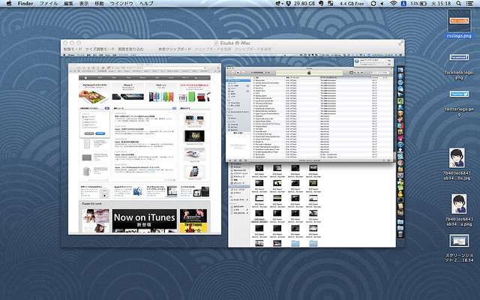Open the 表示 menu
The height and width of the screenshot is (300, 480).
pyautogui.click(x=83, y=3)
